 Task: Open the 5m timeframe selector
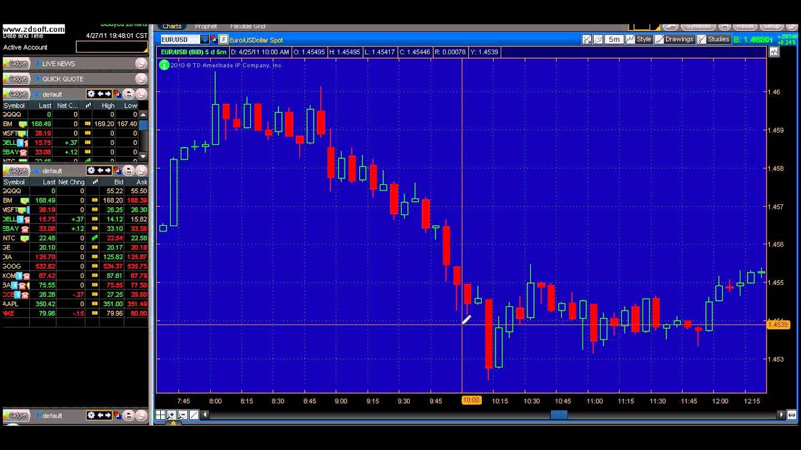tap(614, 39)
